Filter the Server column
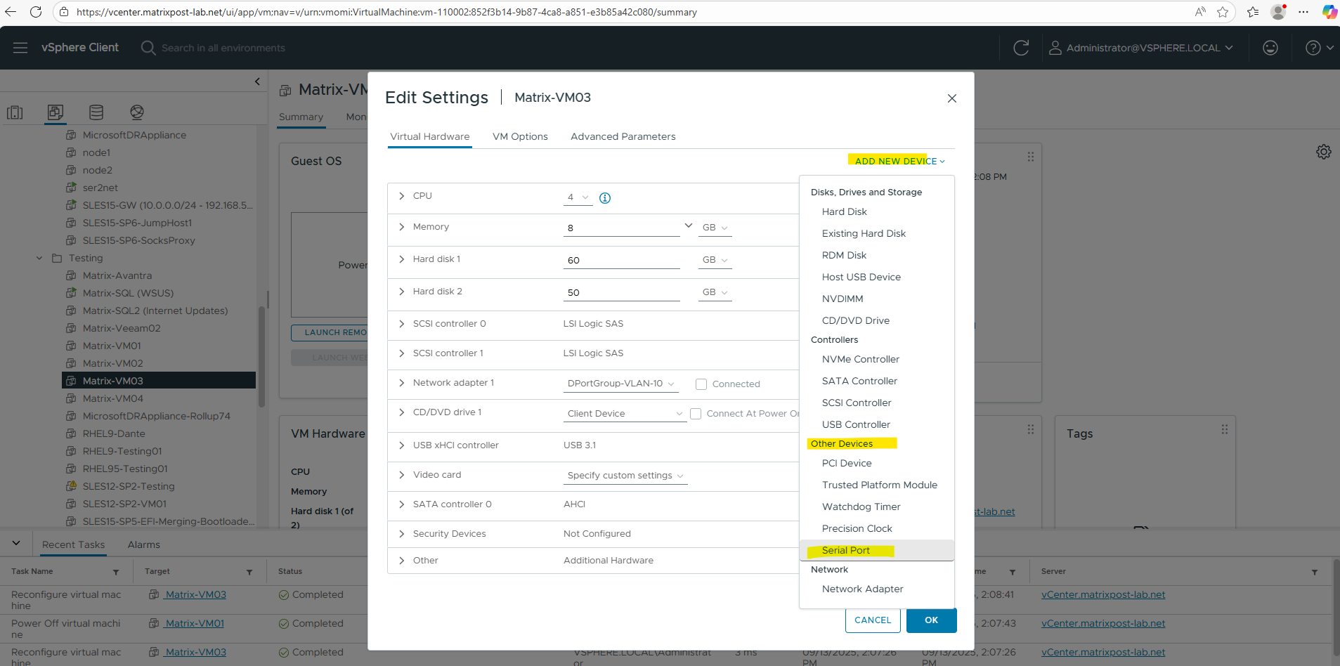This screenshot has width=1340, height=666. [1315, 573]
